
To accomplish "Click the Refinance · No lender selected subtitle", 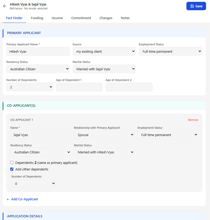I will click(29, 8).
